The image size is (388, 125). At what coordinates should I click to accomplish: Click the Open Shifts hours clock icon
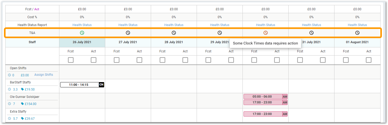[x=9, y=75]
